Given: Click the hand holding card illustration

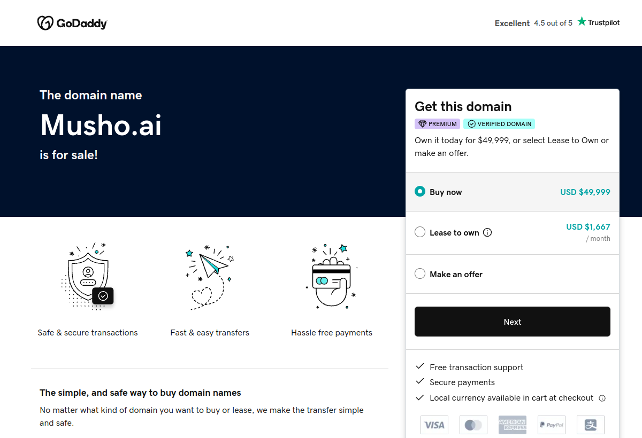Looking at the screenshot, I should coord(332,277).
